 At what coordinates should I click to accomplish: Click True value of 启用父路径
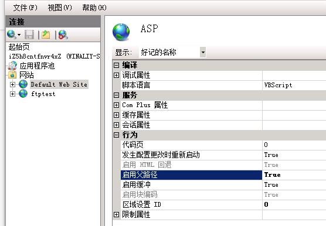point(294,174)
